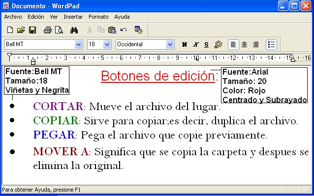Click text 'duplica el archivo.'
This screenshot has width=314, height=196.
pos(255,121)
